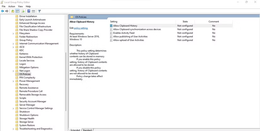Screen dimensions: 260x131
Task: Click the Forward arrow toolbar icon
Action: 7,11
